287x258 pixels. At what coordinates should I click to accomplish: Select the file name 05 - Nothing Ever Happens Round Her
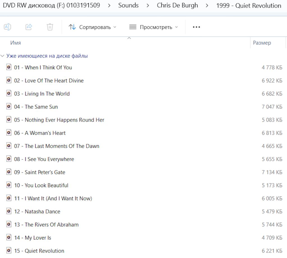[x=59, y=120]
